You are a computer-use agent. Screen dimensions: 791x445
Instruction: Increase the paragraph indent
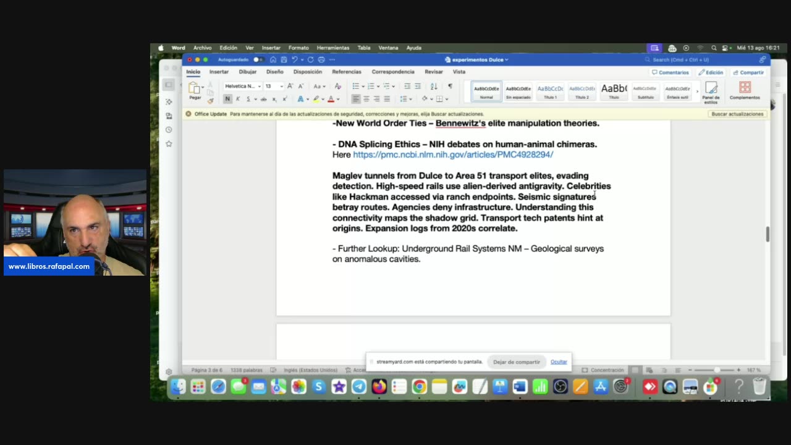point(418,86)
